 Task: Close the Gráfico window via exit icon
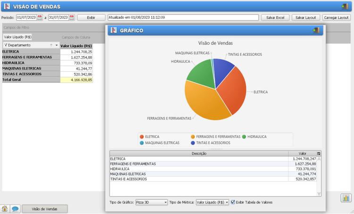pyautogui.click(x=316, y=30)
